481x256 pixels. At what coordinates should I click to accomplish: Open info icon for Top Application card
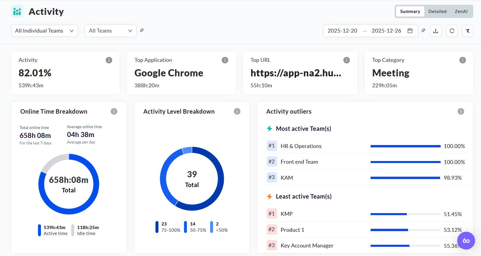tap(225, 60)
